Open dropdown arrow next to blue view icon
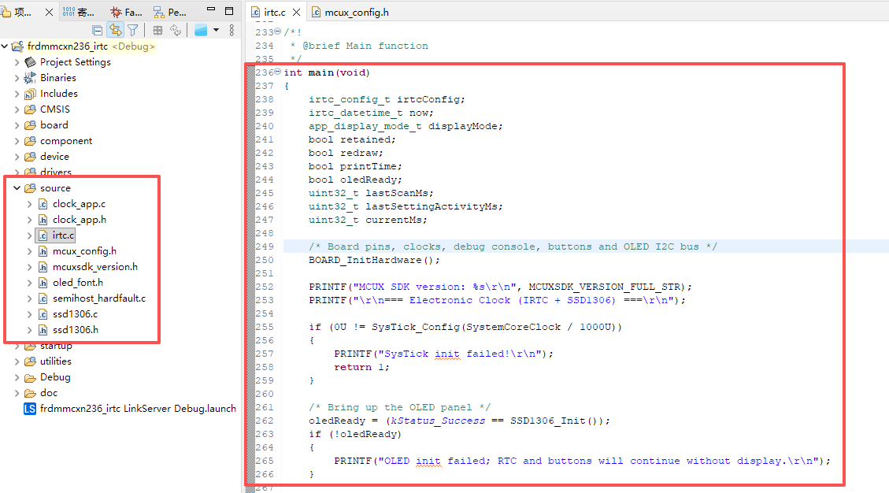This screenshot has height=493, width=889. [216, 30]
